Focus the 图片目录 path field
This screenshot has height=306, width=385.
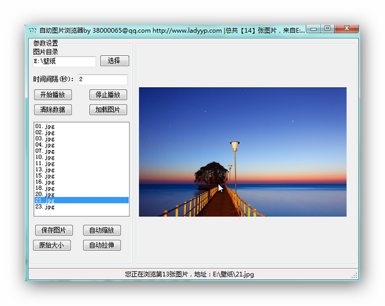pyautogui.click(x=64, y=62)
